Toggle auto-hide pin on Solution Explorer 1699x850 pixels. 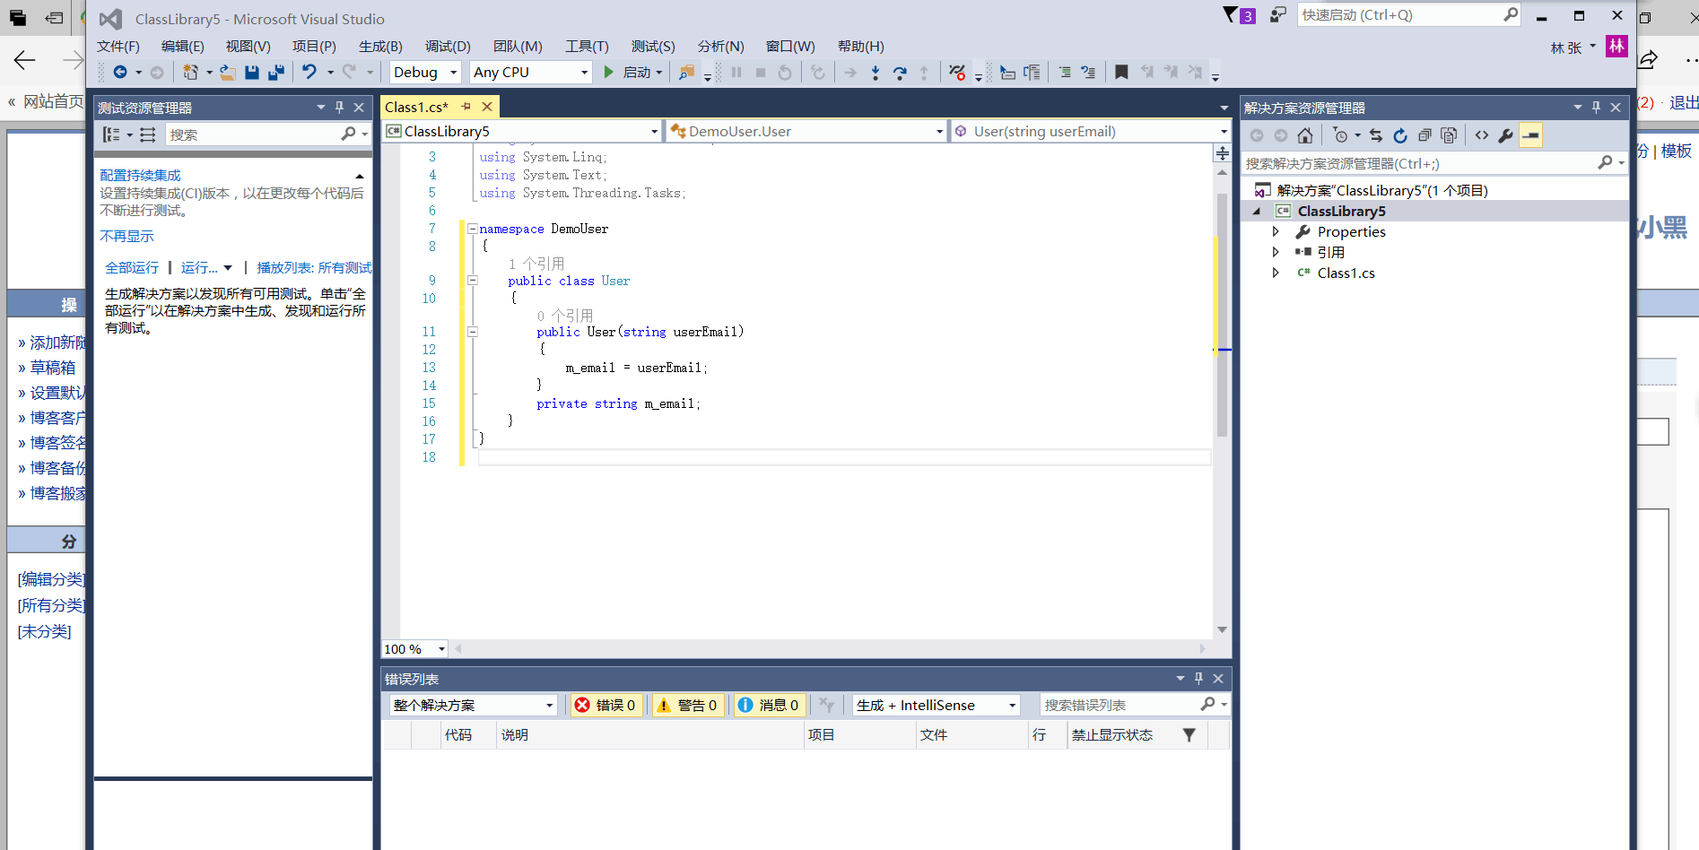1596,108
